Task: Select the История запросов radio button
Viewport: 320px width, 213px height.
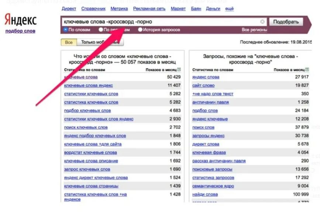Action: 140,30
